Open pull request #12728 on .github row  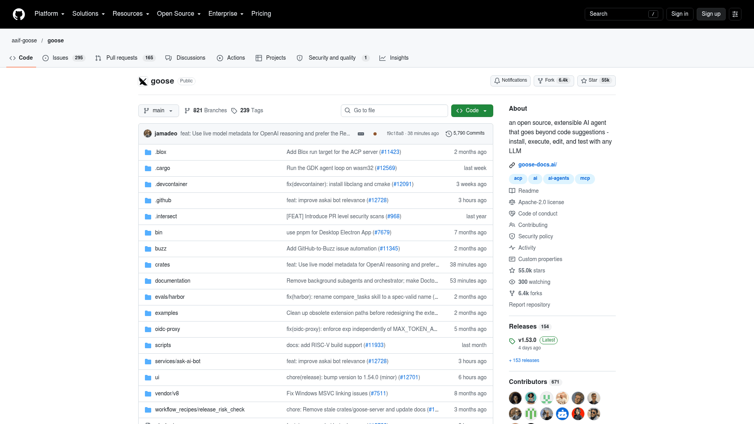click(377, 201)
